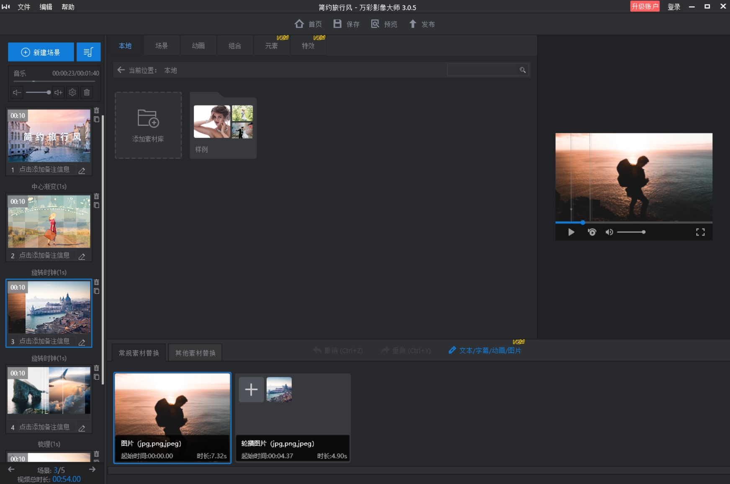Adjust the music volume slider
730x484 pixels.
point(38,93)
